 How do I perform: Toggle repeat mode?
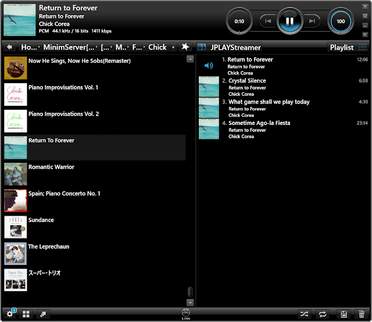[323, 314]
